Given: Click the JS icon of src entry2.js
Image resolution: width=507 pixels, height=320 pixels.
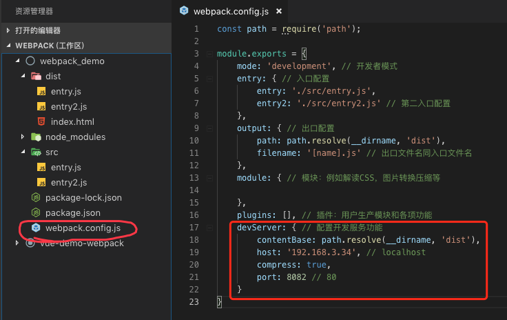Looking at the screenshot, I should pyautogui.click(x=41, y=183).
